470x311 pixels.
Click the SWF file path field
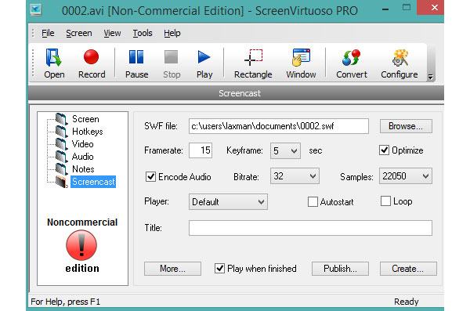pos(279,126)
